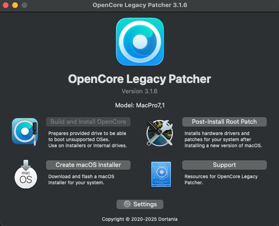Click the greyed-out zoom button in the title bar
279x226 pixels.
[x=24, y=5]
